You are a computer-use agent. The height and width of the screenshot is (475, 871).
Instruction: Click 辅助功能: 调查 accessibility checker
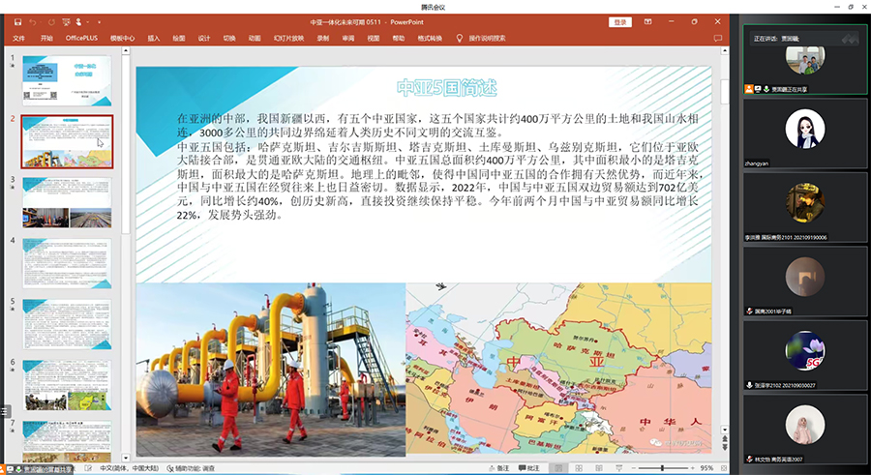(x=192, y=467)
